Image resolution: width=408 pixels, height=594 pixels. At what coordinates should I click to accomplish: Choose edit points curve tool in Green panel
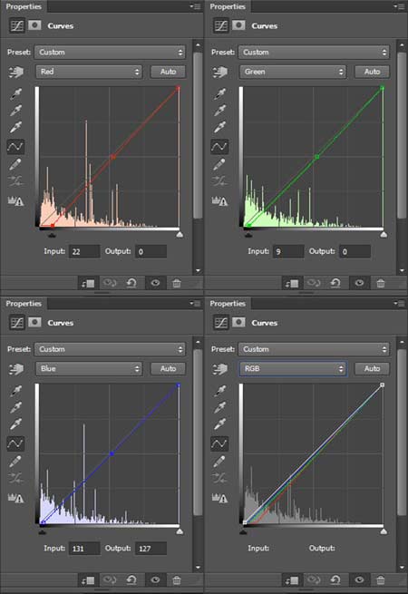(x=219, y=146)
